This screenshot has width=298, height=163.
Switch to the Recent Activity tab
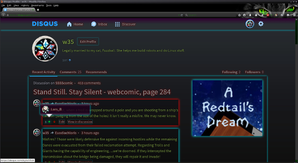[x=43, y=72]
